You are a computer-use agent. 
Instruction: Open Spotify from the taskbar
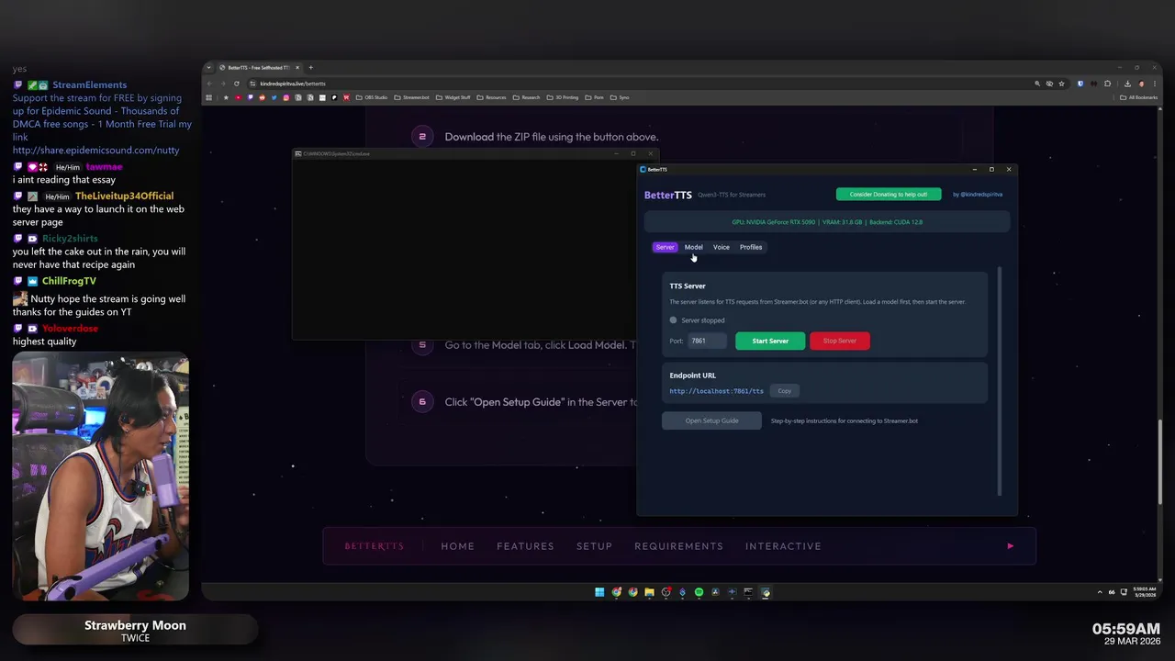699,592
